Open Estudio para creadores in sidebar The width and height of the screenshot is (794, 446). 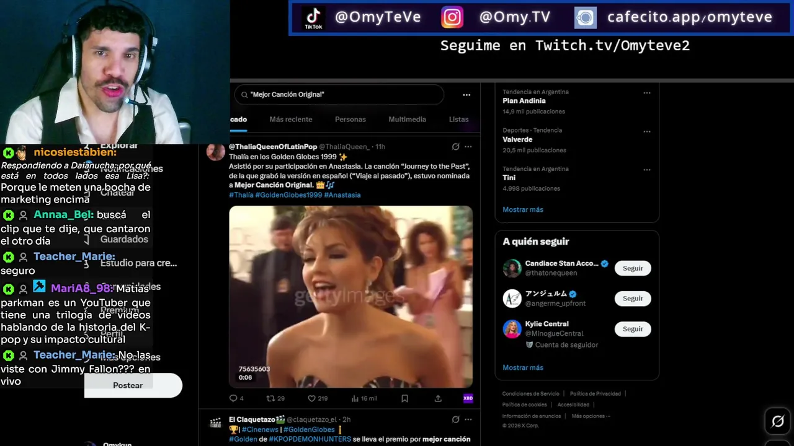point(138,263)
